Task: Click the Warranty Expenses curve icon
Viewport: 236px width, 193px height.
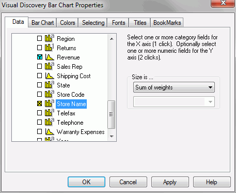Action: click(50, 131)
